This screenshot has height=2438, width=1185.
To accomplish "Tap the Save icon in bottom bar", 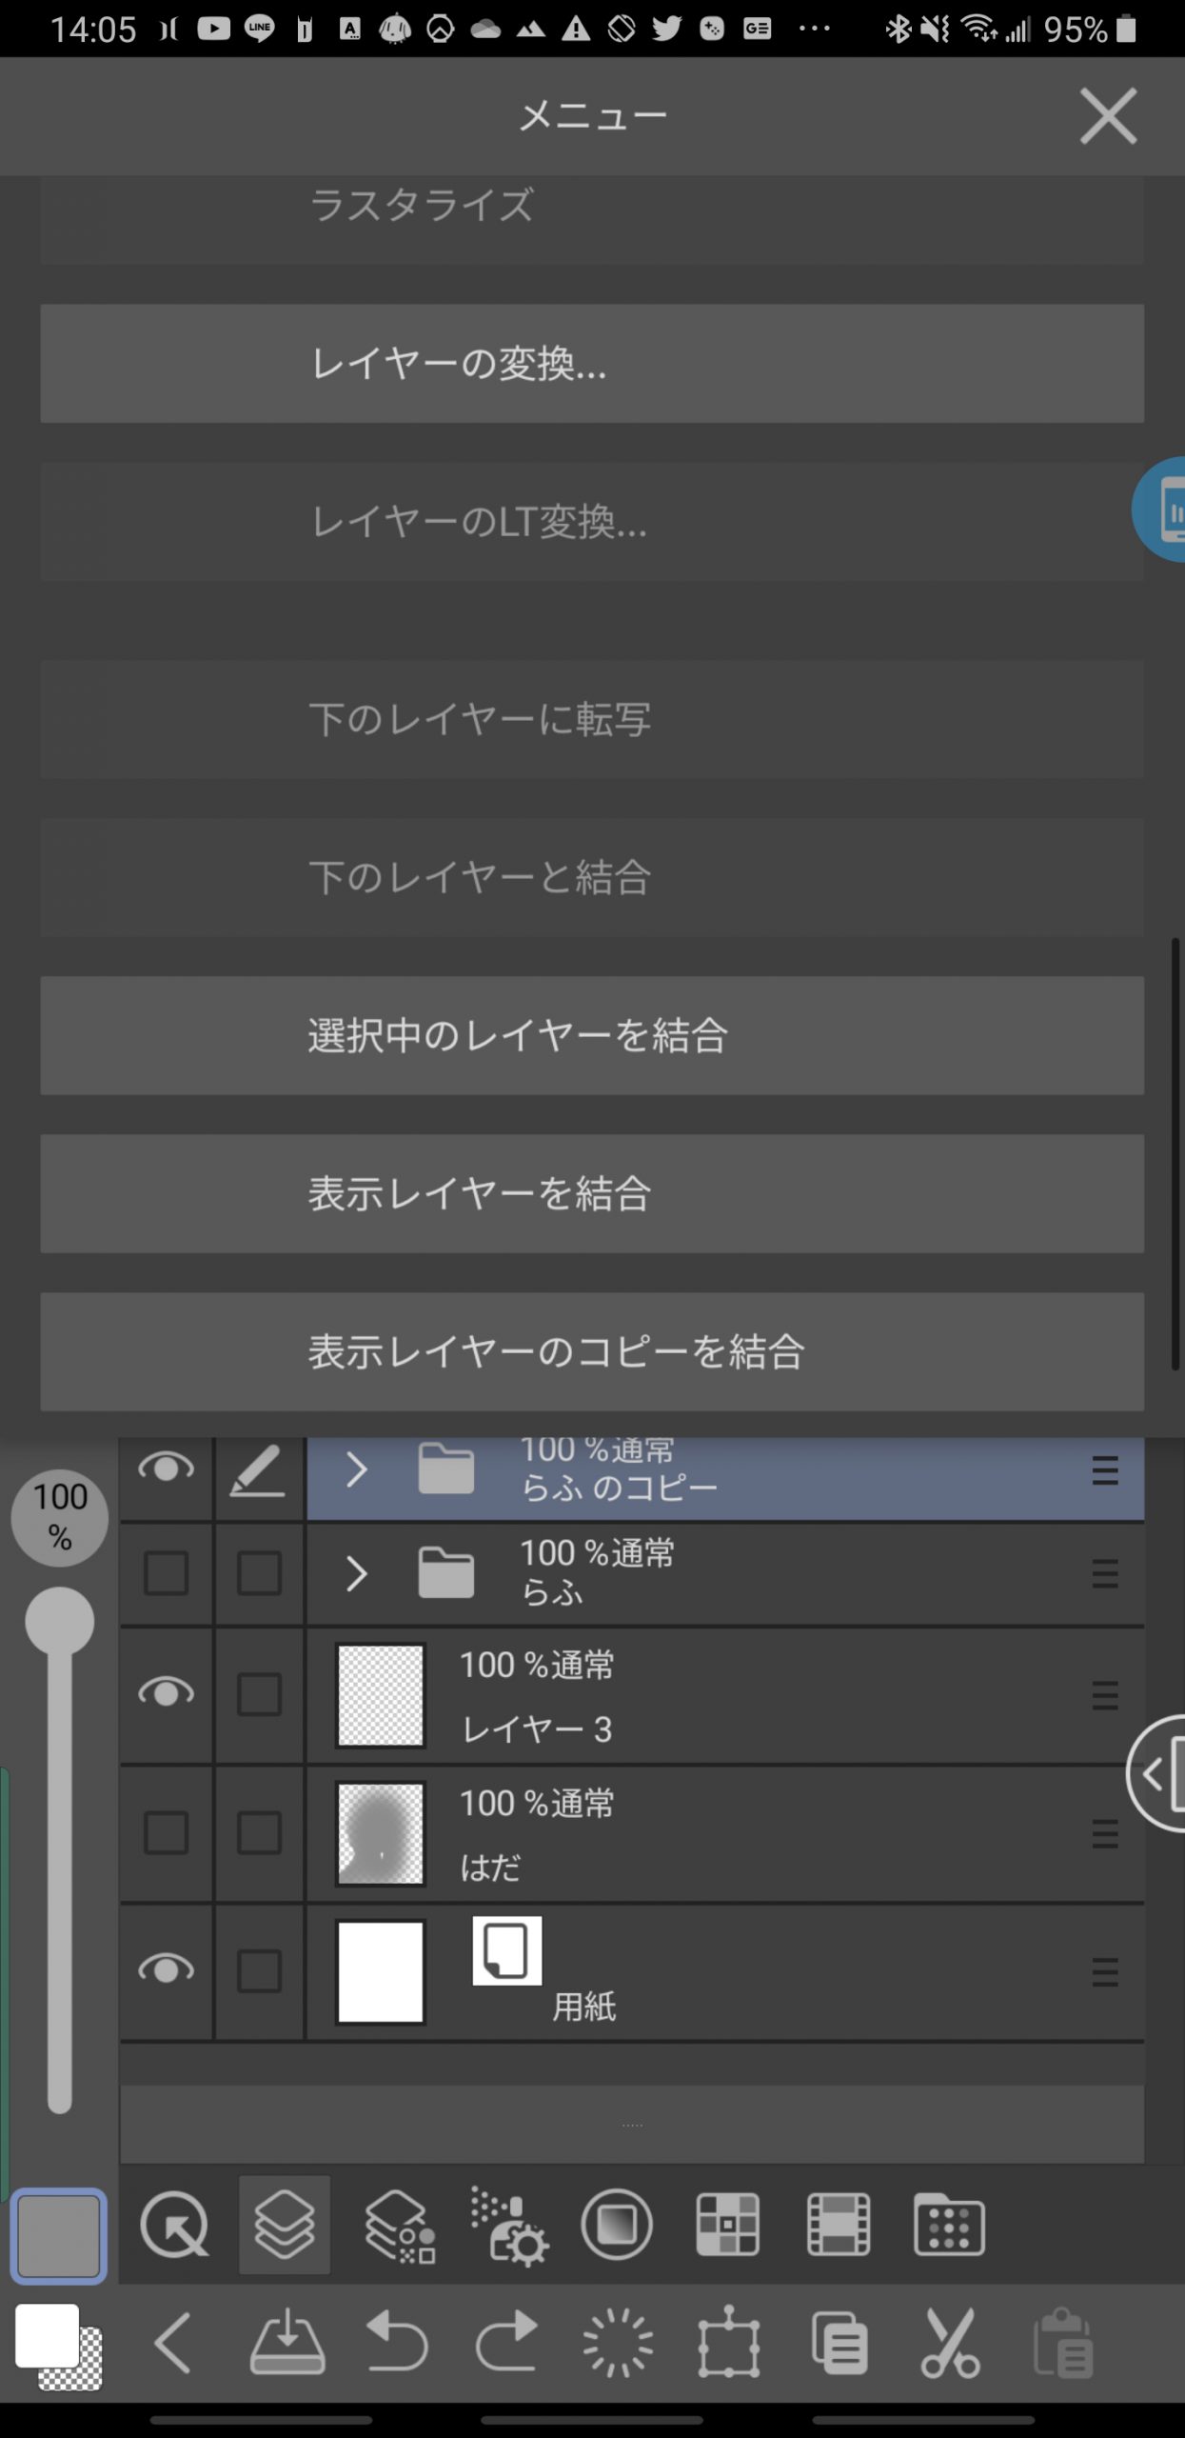I will click(287, 2342).
